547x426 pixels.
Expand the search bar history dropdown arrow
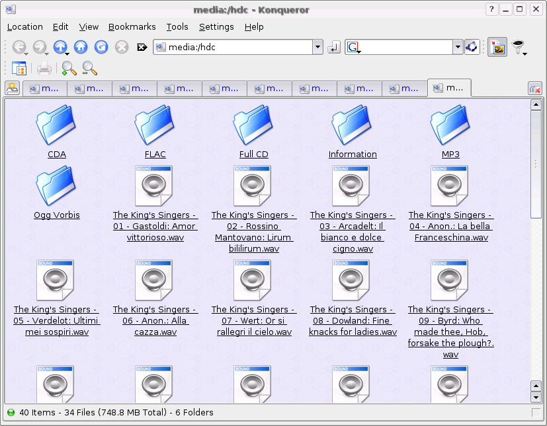coord(458,47)
